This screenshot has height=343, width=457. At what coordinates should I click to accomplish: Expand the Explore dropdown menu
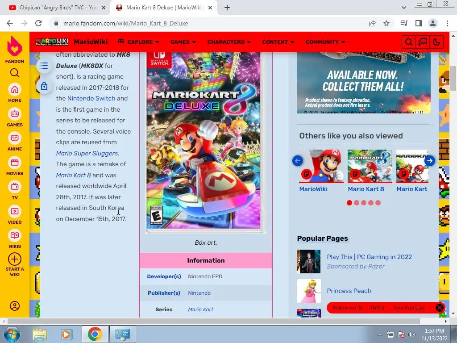click(138, 42)
